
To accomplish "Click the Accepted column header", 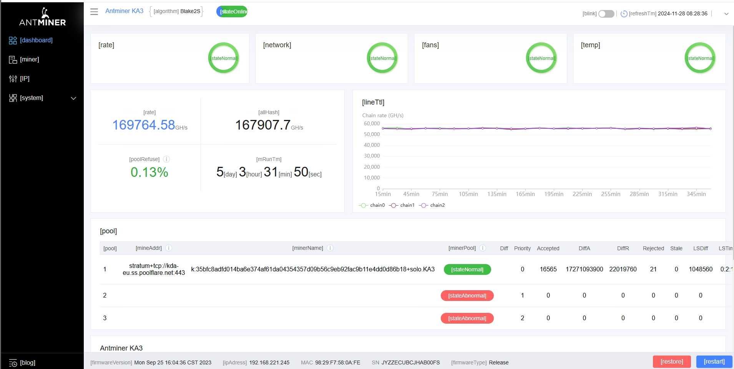I will pos(548,249).
